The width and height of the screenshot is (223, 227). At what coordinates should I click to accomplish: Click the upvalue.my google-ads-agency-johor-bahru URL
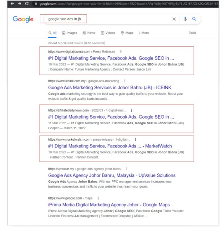tap(84, 169)
